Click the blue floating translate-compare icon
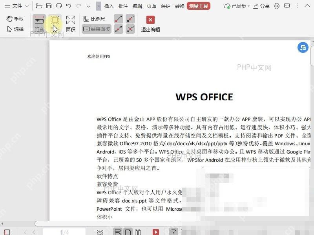 tap(303, 47)
